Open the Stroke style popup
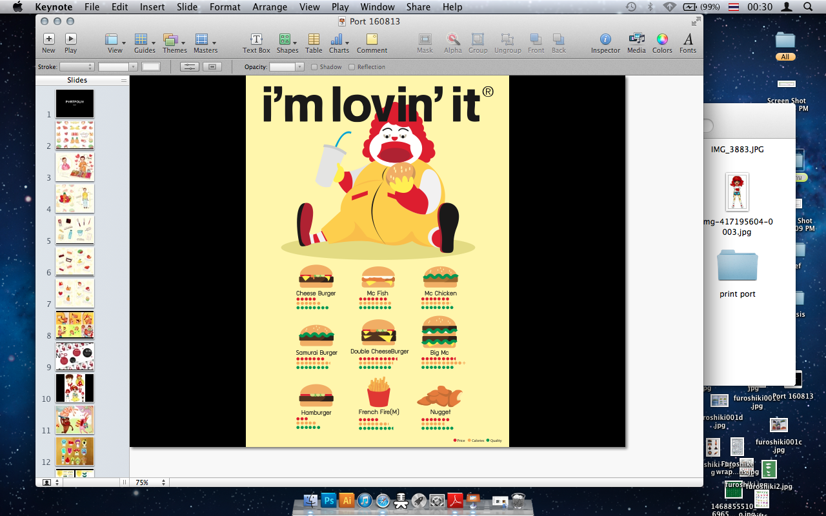 [77, 67]
